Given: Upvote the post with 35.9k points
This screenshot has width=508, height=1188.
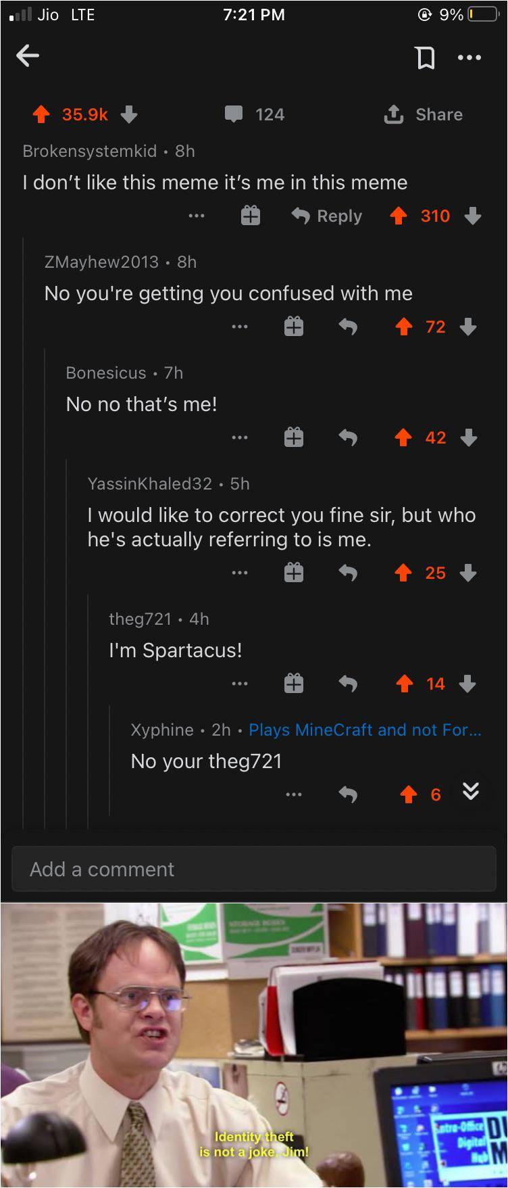Looking at the screenshot, I should 42,115.
